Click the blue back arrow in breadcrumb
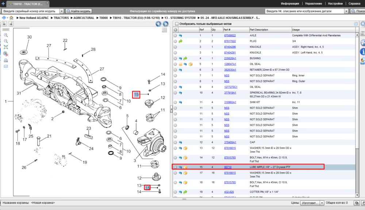365x210 pixels. 4,17
